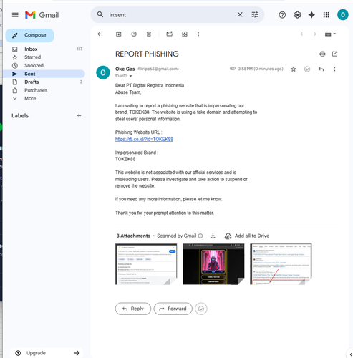
Task: Open the pink robot attachment thumbnail
Action: (213, 264)
